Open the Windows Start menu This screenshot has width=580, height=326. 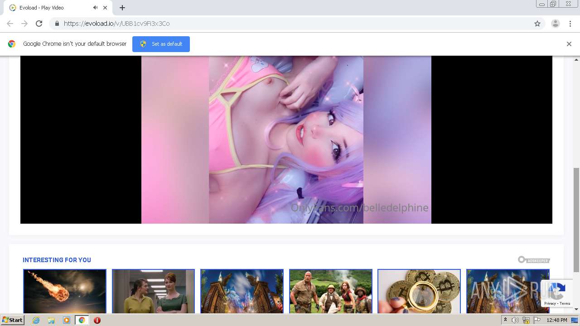[12, 320]
